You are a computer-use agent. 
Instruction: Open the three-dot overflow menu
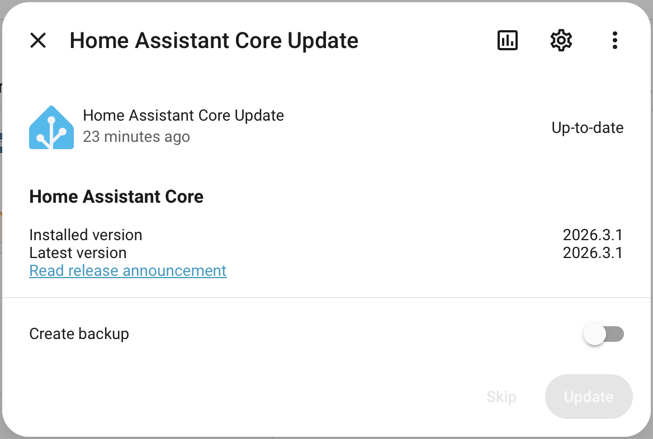pyautogui.click(x=614, y=40)
